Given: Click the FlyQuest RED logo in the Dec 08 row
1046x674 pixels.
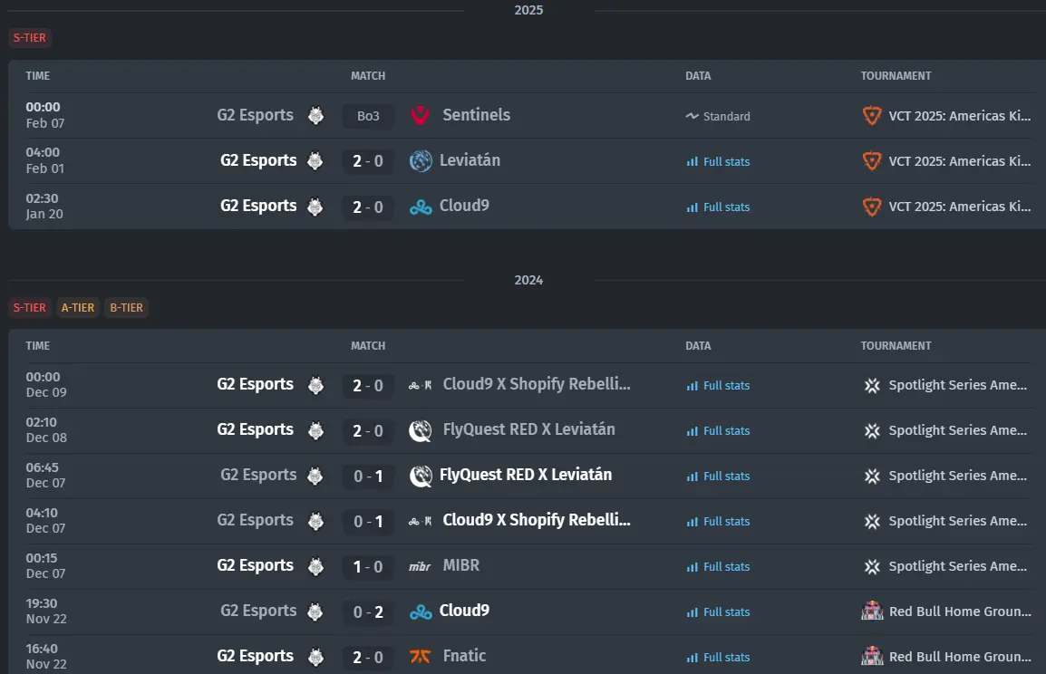Looking at the screenshot, I should coord(421,430).
